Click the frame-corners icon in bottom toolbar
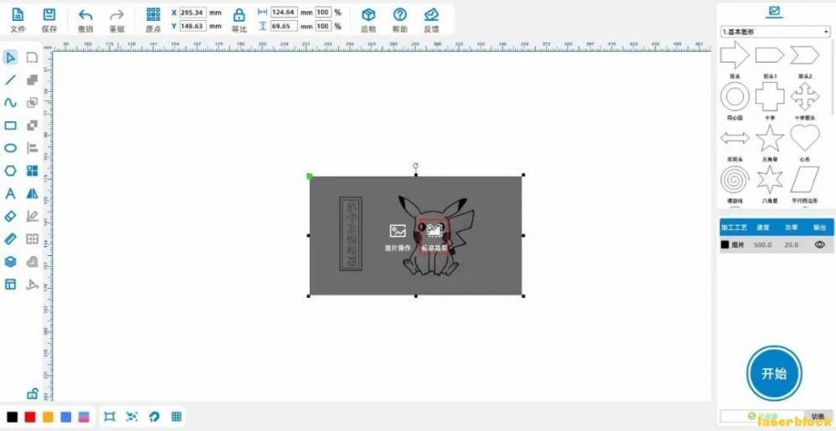Viewport: 836px width, 431px height. click(110, 417)
